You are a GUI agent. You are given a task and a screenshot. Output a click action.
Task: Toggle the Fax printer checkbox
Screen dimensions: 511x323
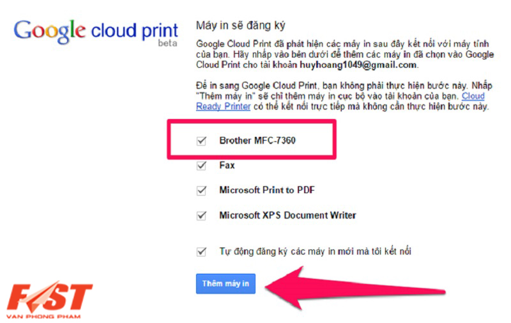[x=201, y=166]
